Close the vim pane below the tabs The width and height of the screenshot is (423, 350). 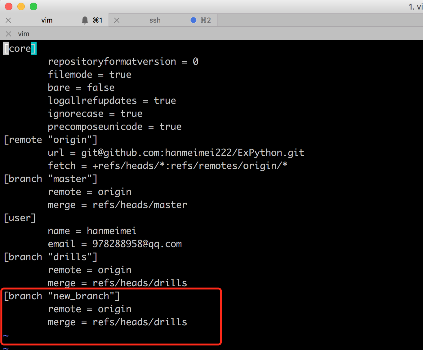coord(9,34)
